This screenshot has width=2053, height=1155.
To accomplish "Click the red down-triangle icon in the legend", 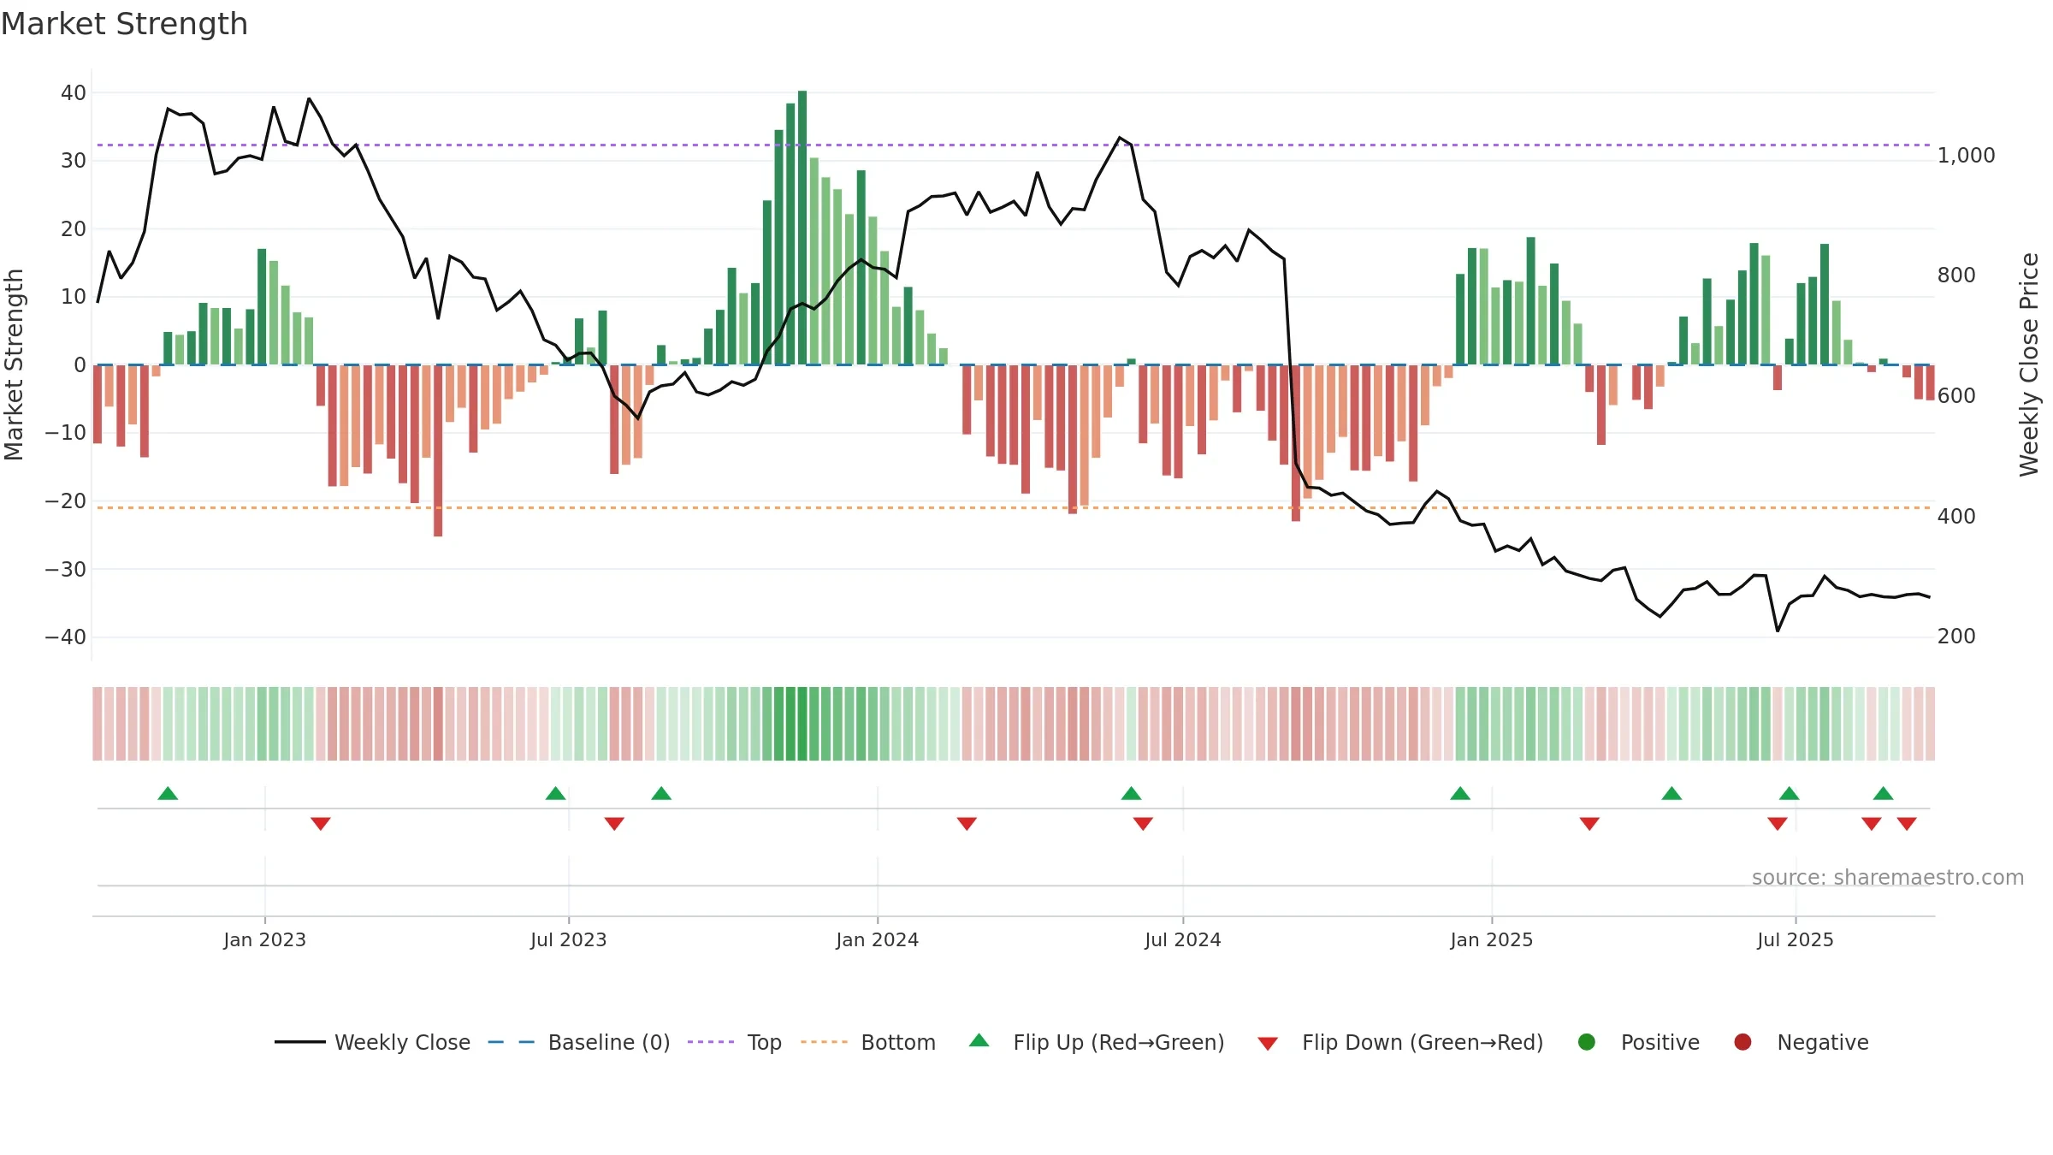I will pos(1268,1044).
